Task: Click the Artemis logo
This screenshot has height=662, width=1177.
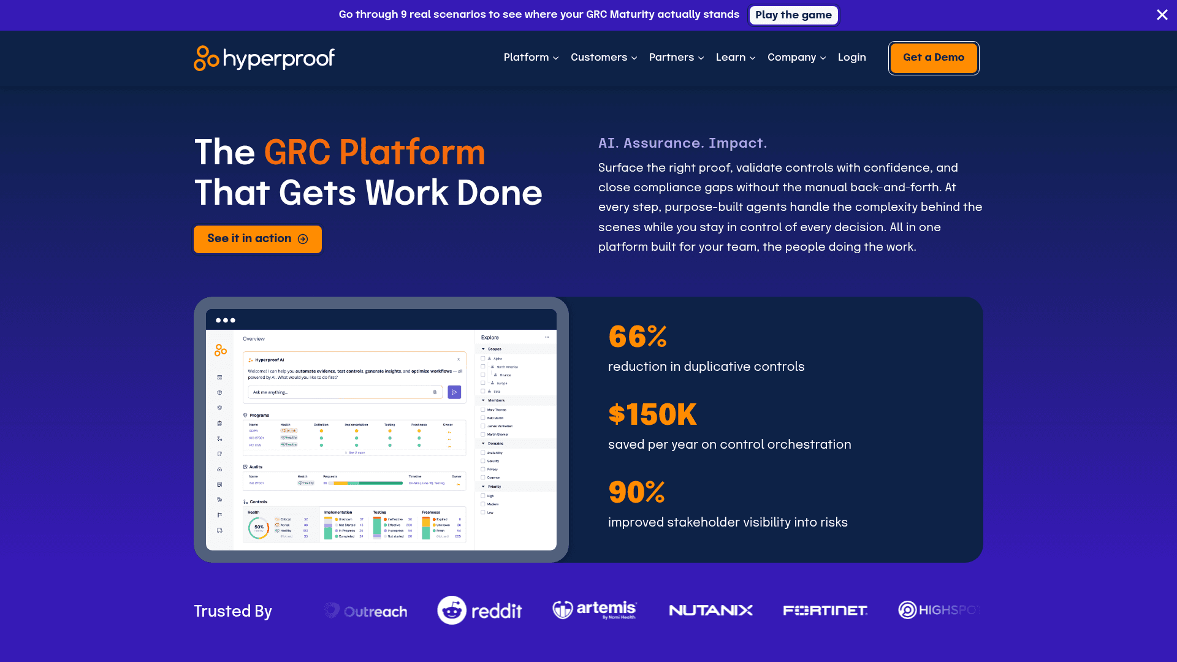Action: [x=595, y=610]
